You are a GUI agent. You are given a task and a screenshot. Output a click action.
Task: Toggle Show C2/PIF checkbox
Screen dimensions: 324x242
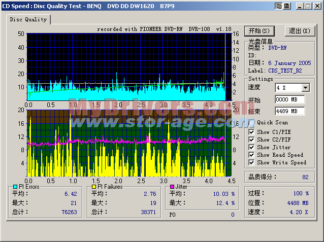click(x=252, y=140)
